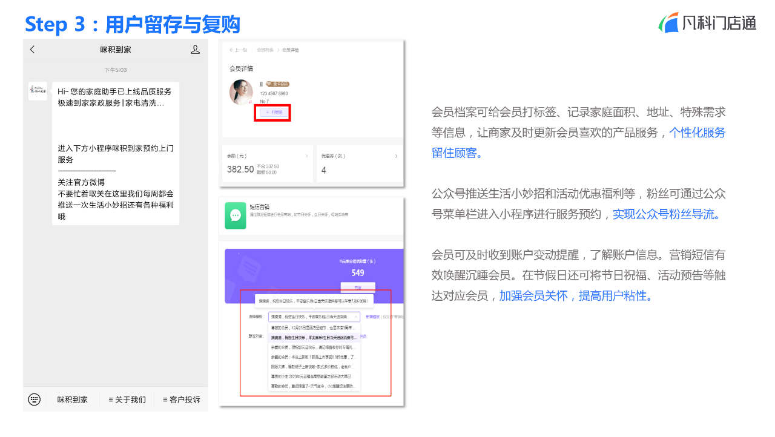Expand the 优惠券(张) coupon card chevron
This screenshot has width=775, height=437.
click(397, 155)
